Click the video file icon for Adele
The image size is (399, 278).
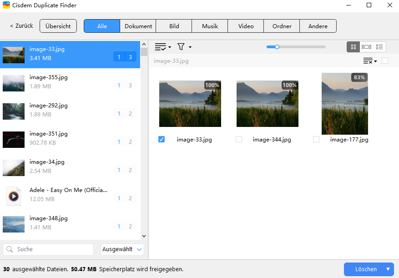(14, 196)
